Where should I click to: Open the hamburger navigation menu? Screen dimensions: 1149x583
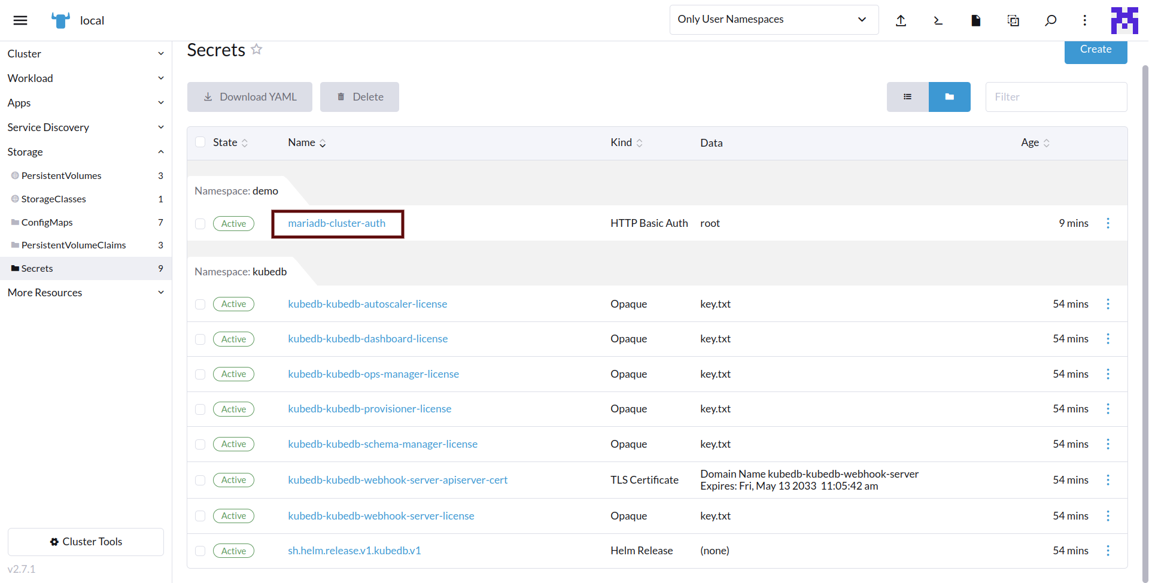tap(20, 20)
